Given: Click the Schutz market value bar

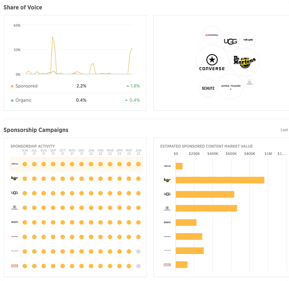Looking at the screenshot, I should point(186,222).
